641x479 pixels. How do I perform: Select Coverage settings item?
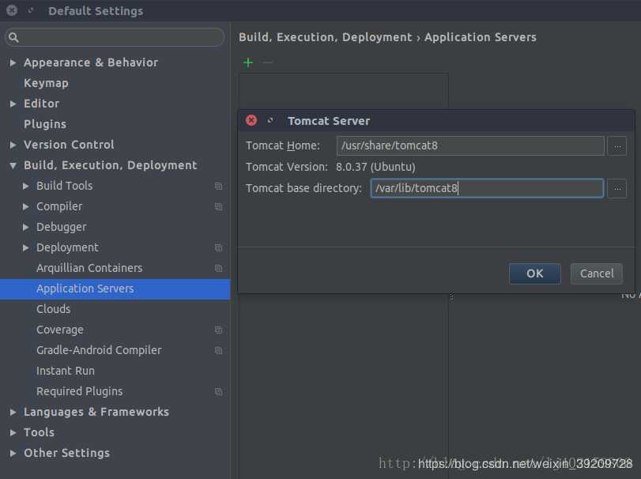tap(60, 330)
